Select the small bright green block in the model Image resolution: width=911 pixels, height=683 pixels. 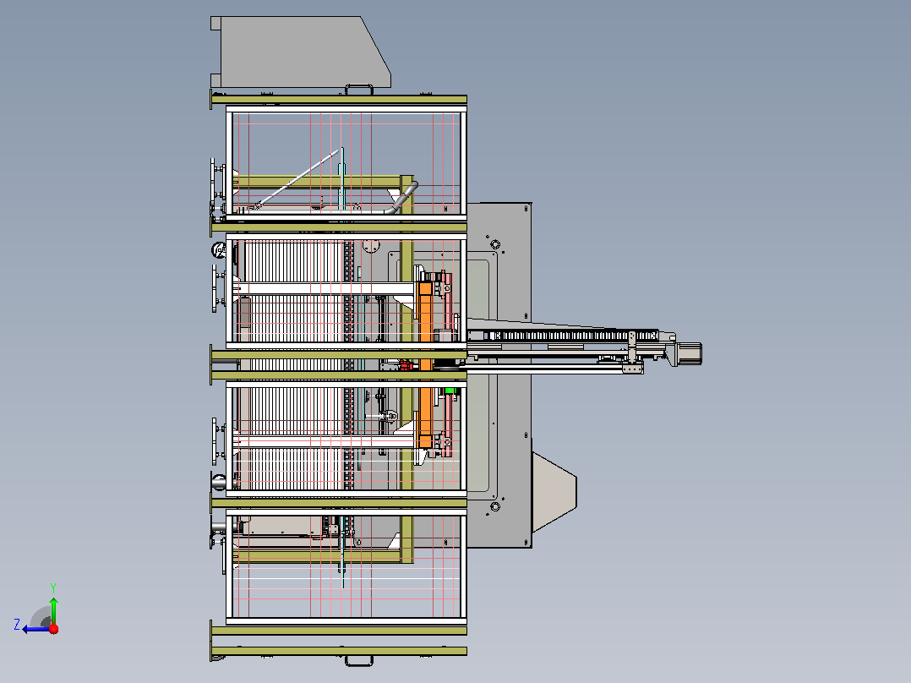click(450, 391)
